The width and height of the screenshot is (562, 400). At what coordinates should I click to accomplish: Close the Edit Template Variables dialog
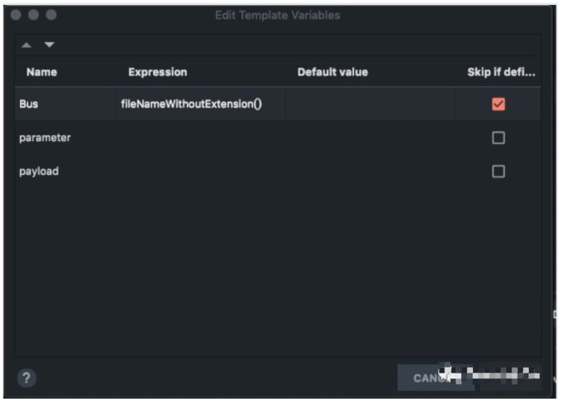16,15
